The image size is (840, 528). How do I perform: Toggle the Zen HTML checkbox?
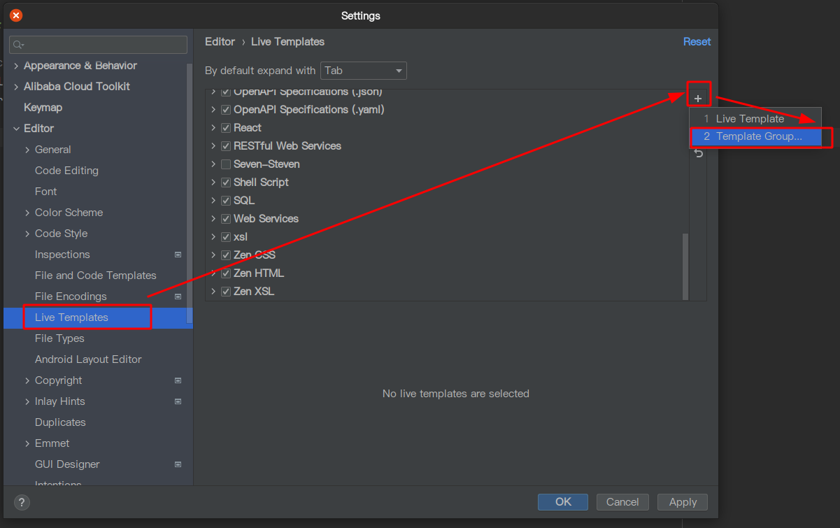[226, 273]
